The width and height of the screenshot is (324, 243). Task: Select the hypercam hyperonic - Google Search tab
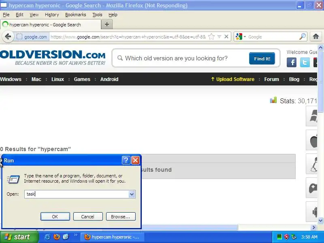click(x=51, y=25)
